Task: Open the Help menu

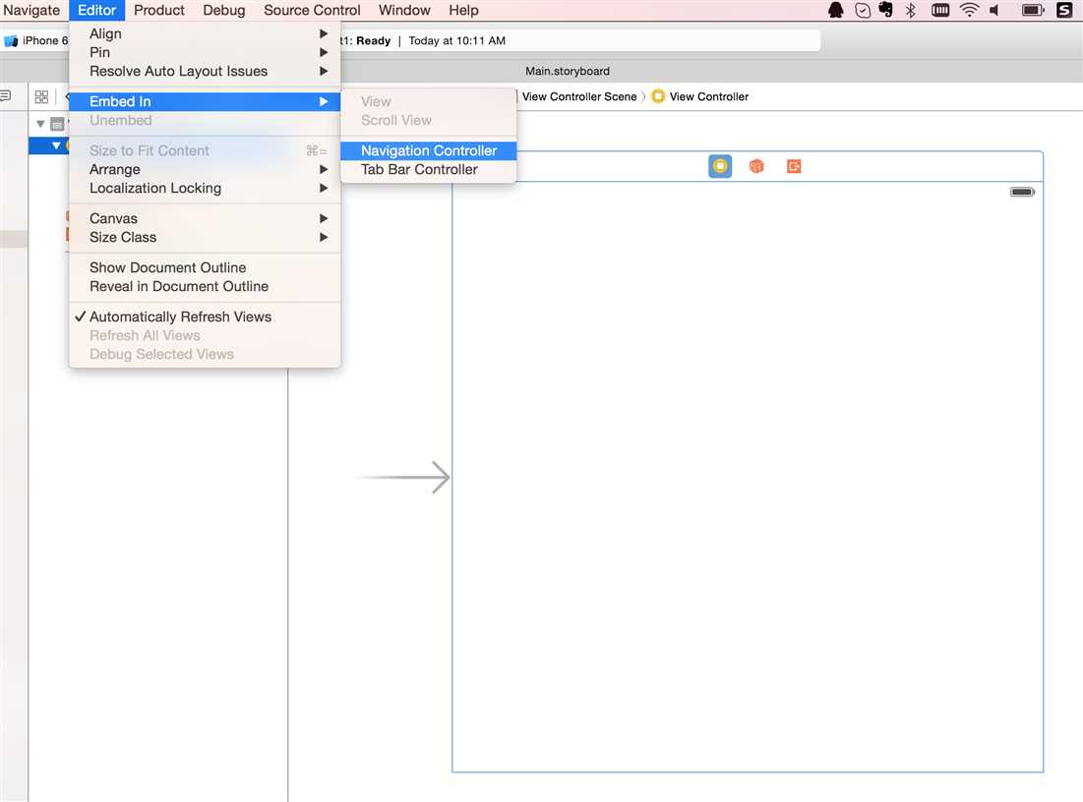Action: 463,11
